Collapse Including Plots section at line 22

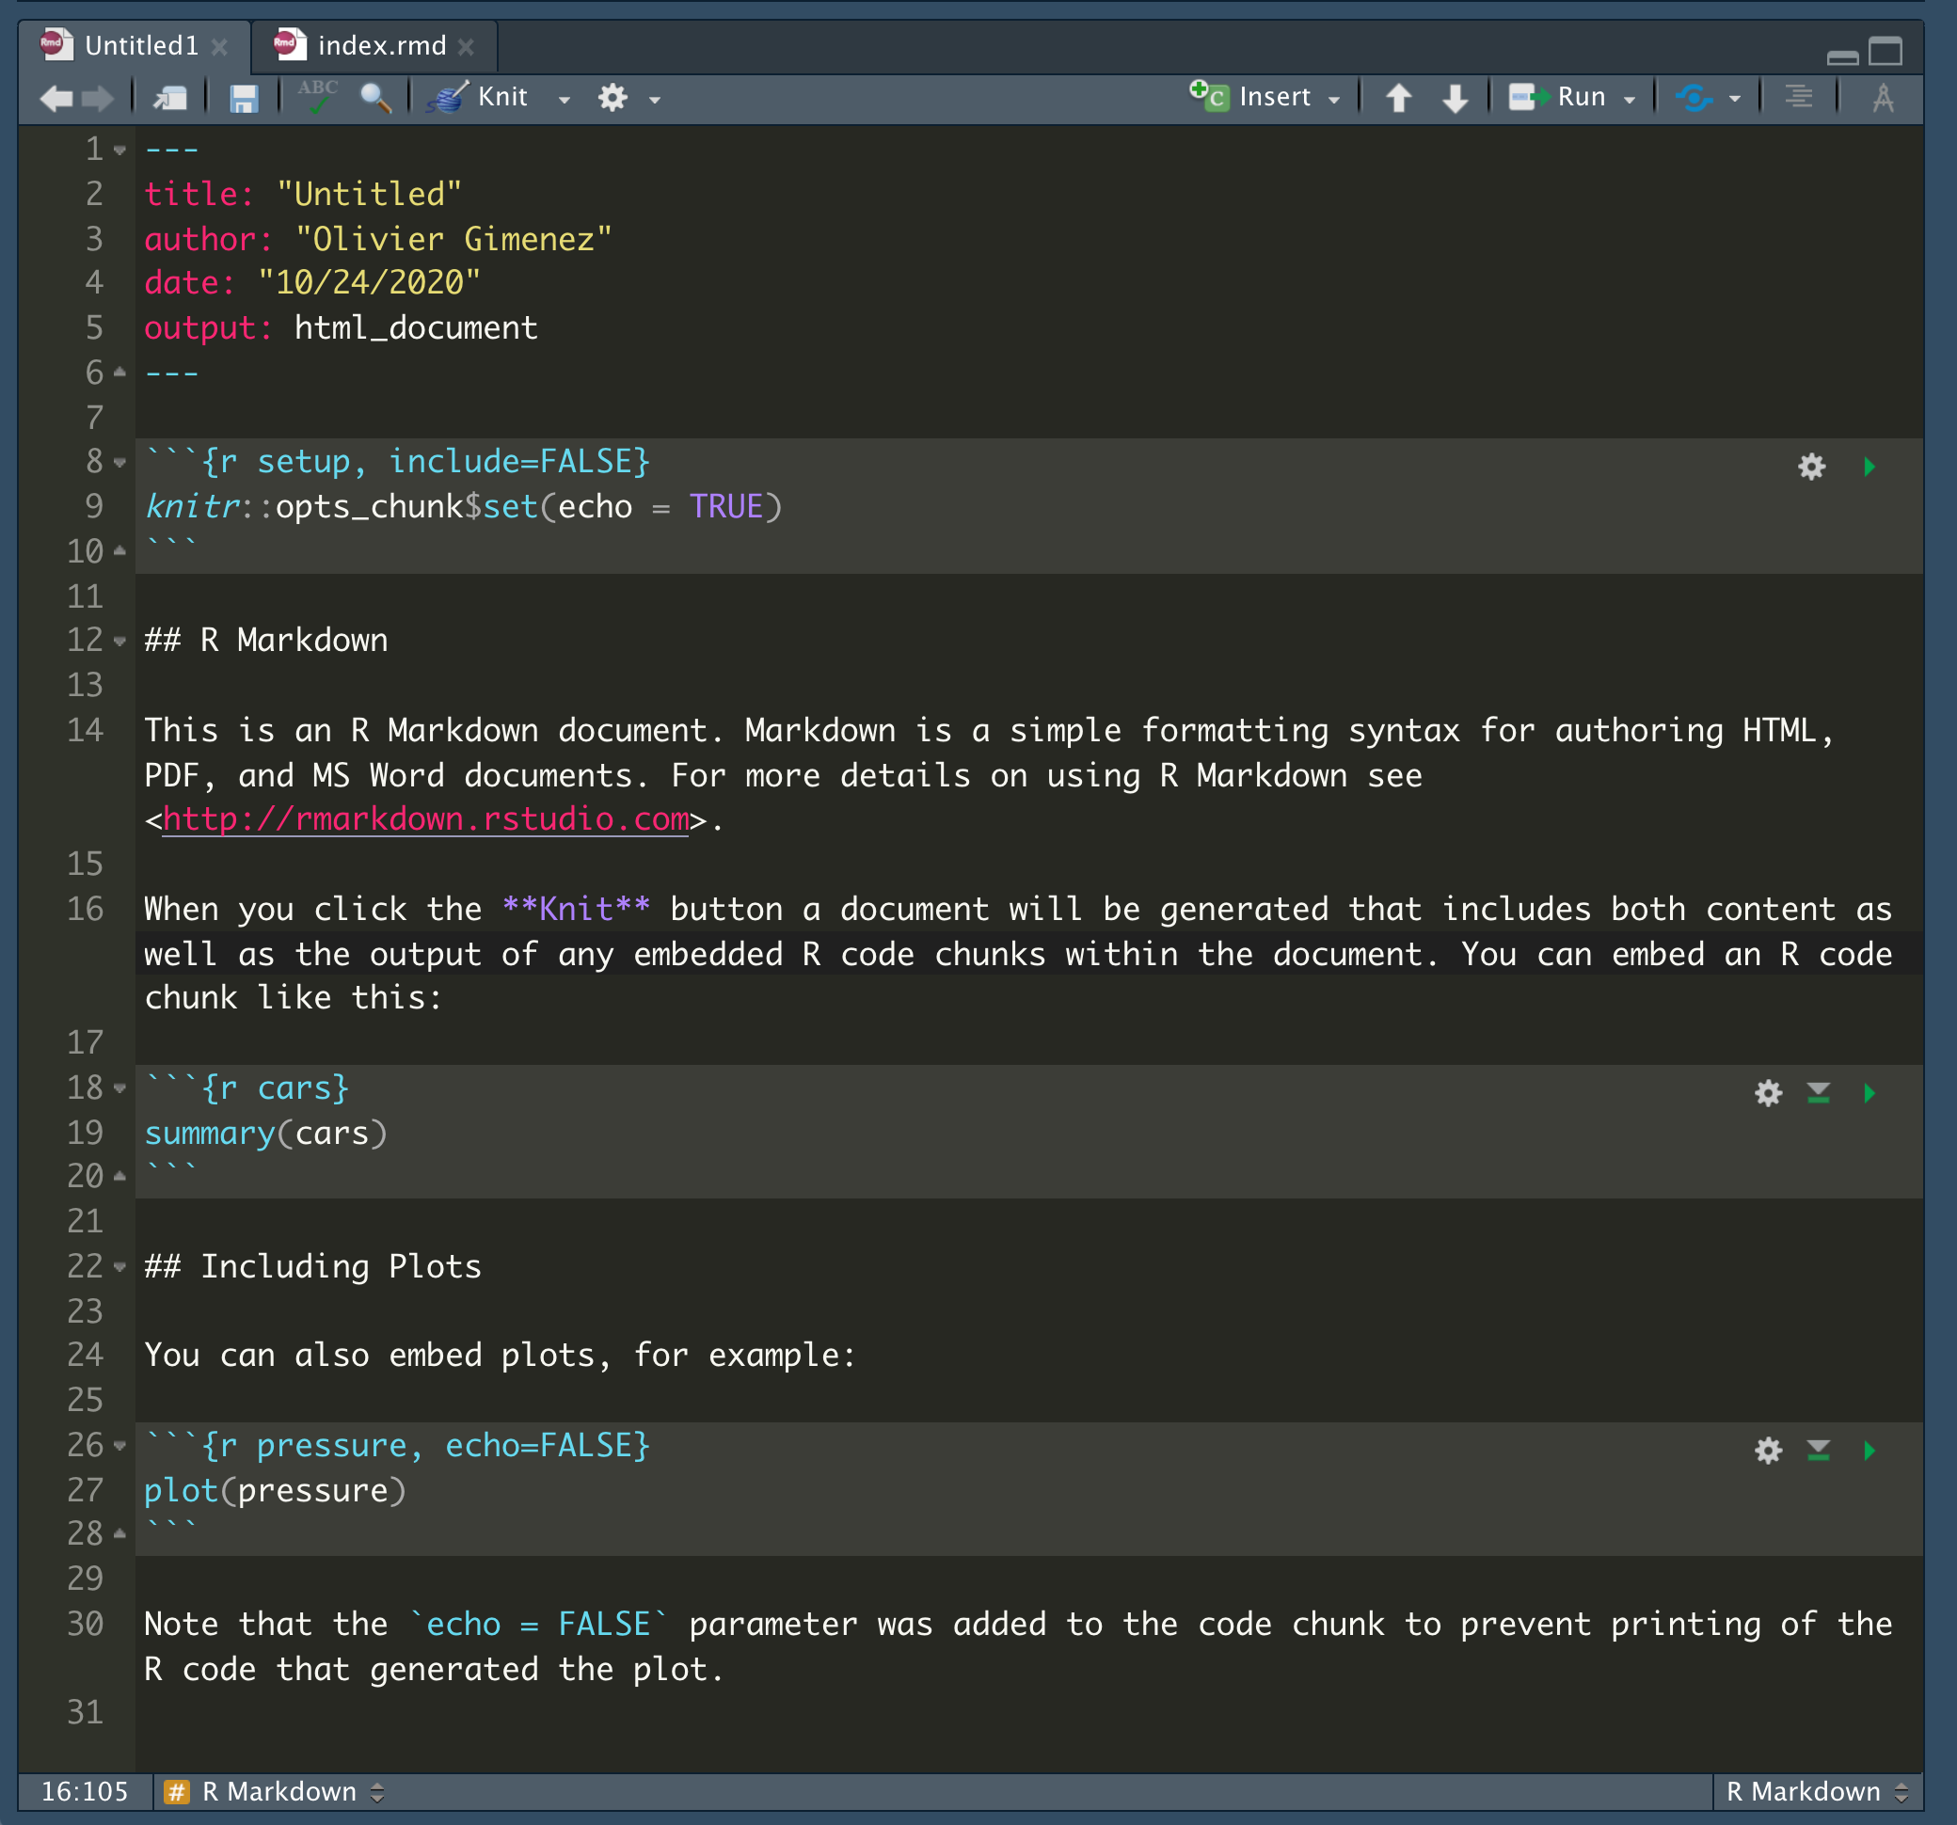click(120, 1268)
